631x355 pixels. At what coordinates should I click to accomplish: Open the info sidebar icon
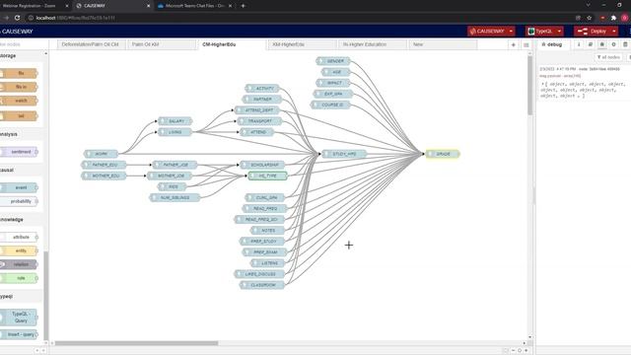pyautogui.click(x=579, y=44)
